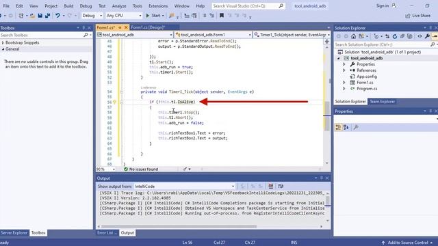
Task: Collapse the General toolbox group
Action: point(3,49)
